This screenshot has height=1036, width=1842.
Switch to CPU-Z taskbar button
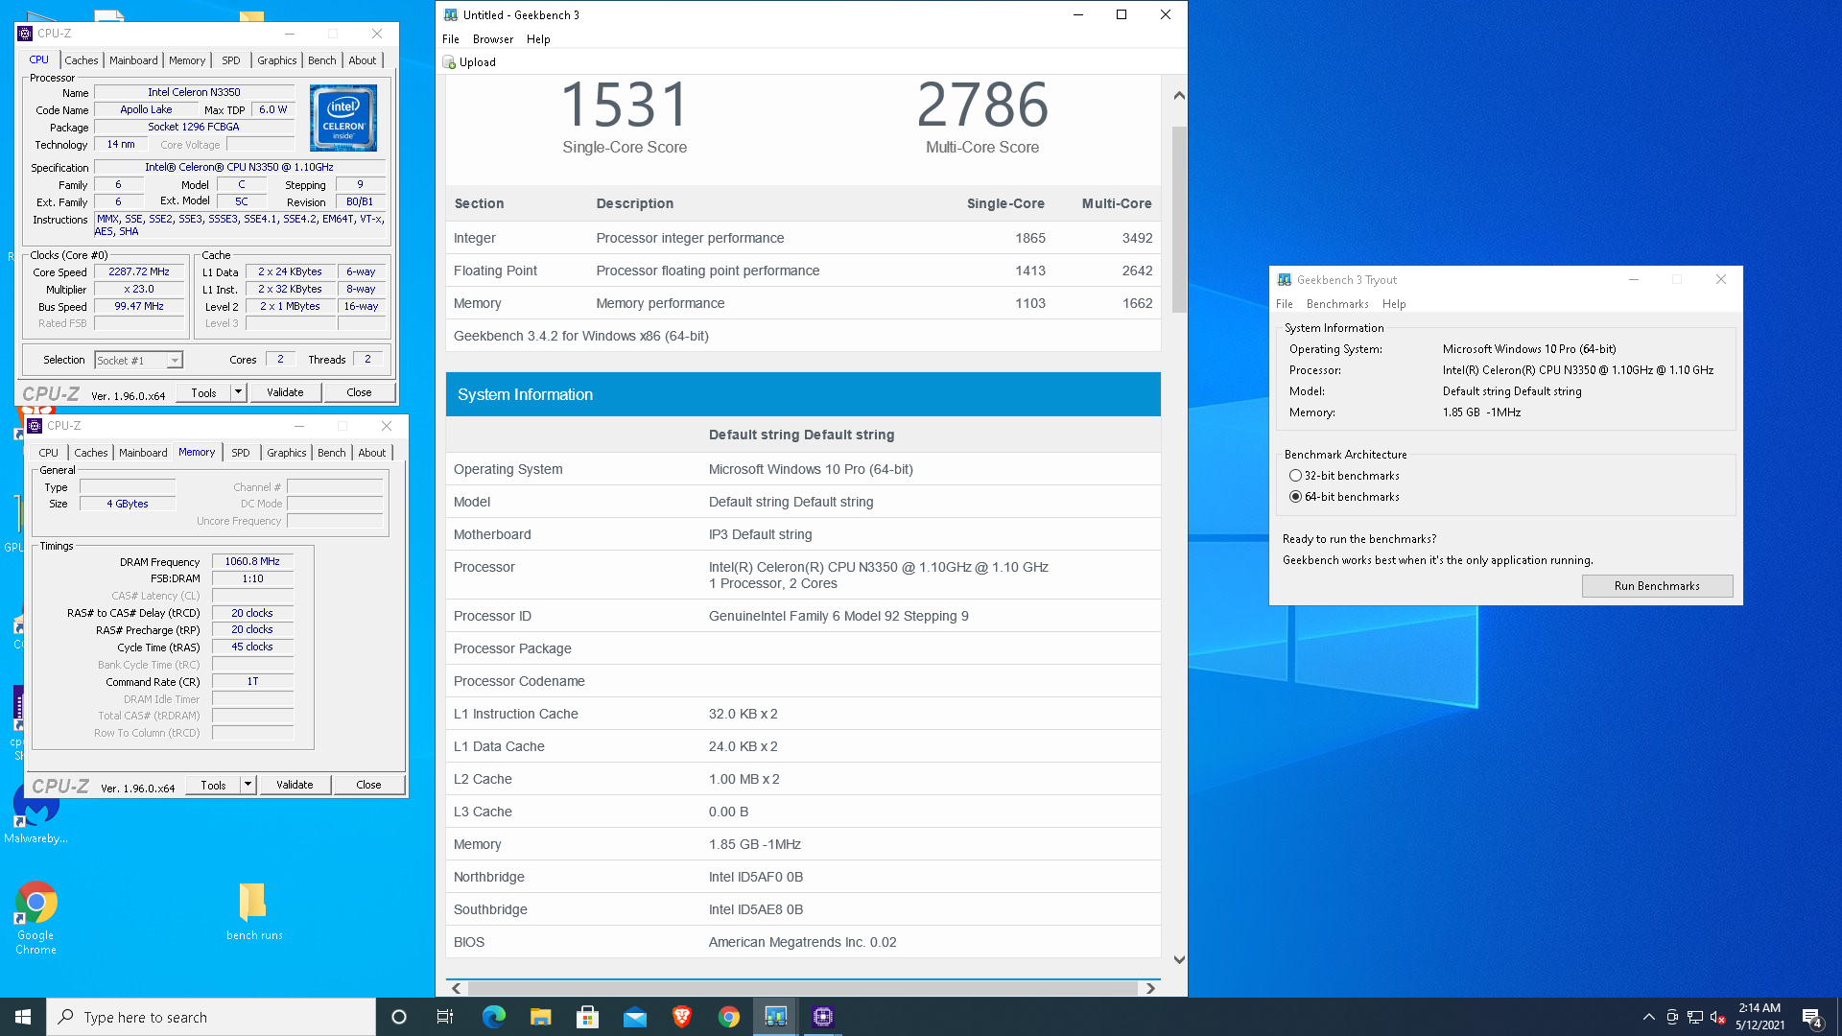[822, 1017]
